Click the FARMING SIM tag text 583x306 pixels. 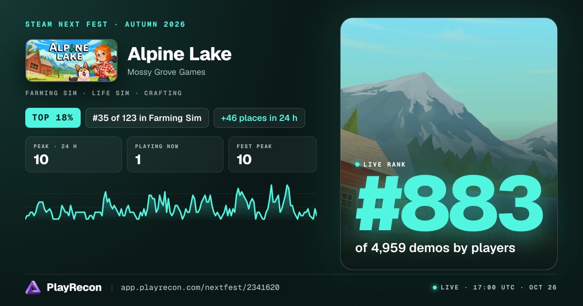[52, 93]
